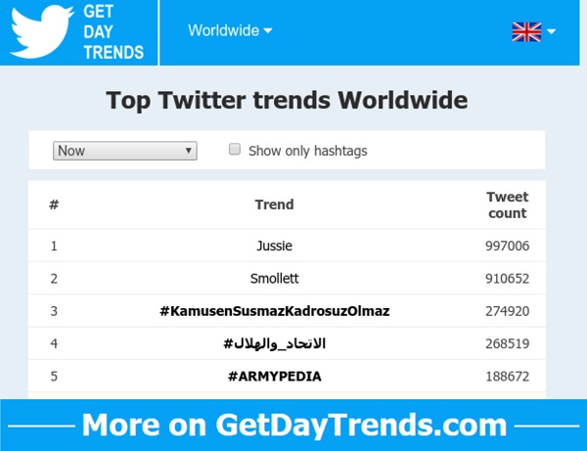
Task: Open the Smollett trend link
Action: pos(274,278)
